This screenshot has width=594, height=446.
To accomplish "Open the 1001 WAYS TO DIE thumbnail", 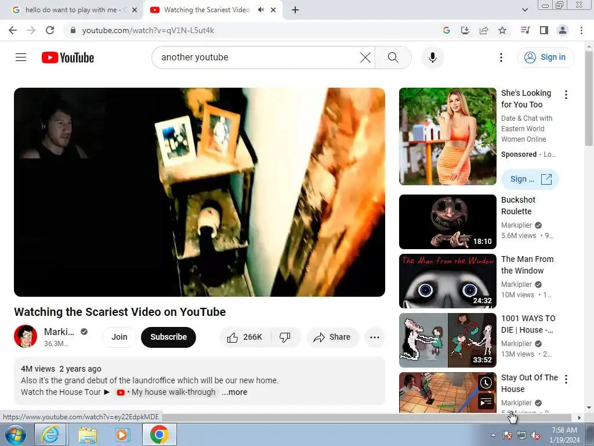I will [447, 340].
